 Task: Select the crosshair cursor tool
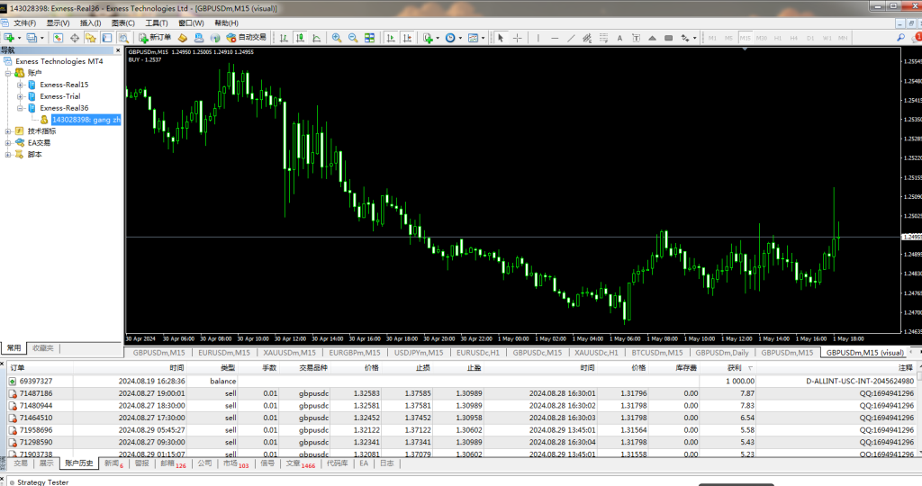(x=520, y=38)
